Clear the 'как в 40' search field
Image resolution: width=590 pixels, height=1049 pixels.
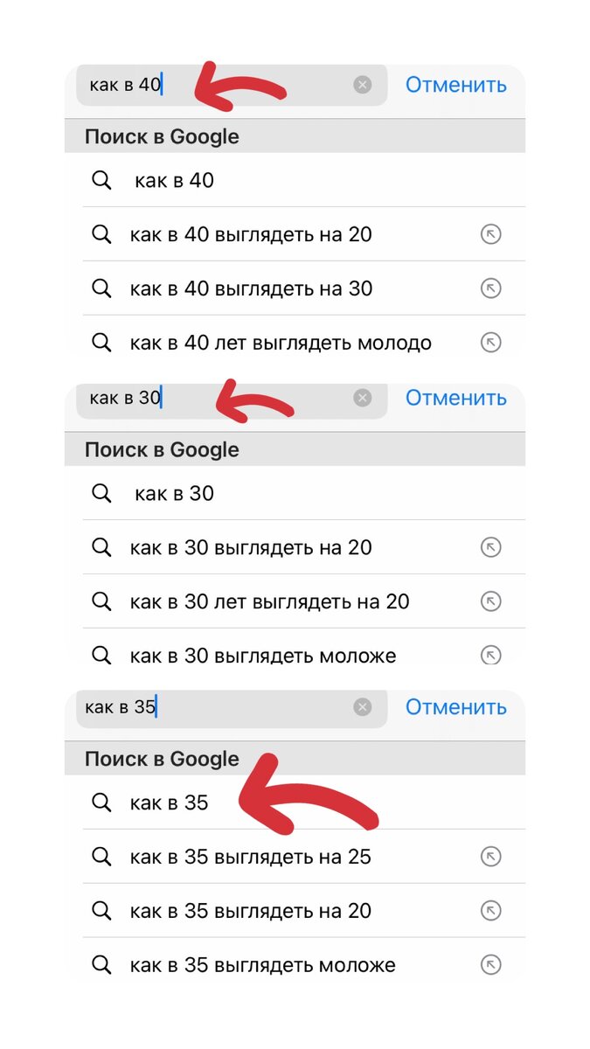[363, 84]
